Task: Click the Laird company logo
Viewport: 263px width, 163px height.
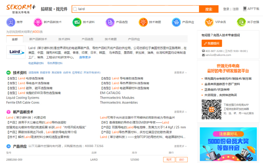Action: click(16, 52)
